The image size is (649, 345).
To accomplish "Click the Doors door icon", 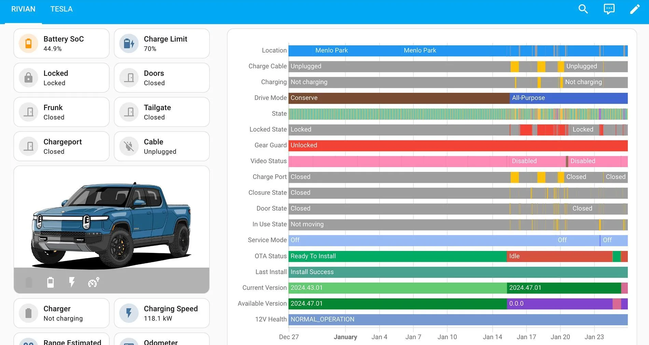I will [x=129, y=78].
